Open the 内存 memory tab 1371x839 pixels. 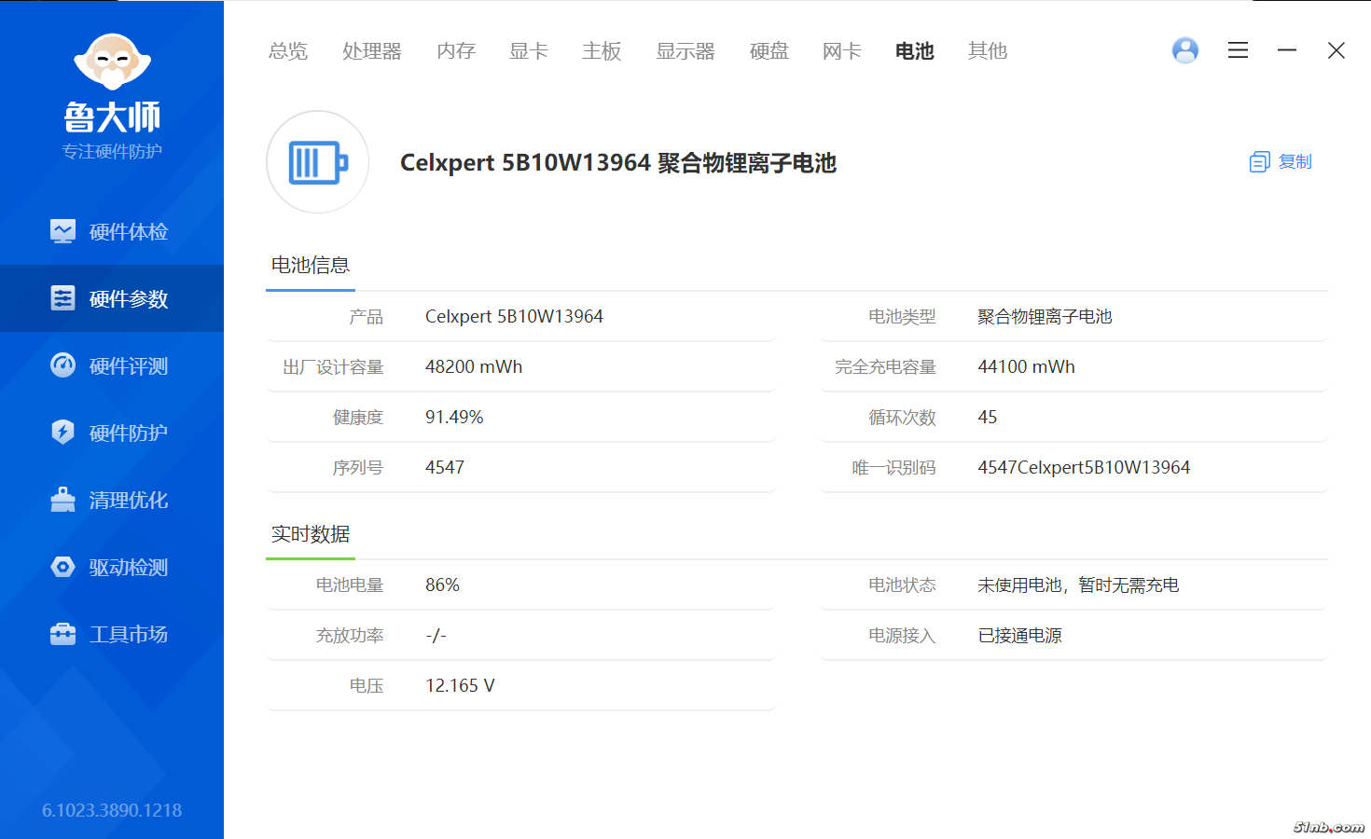click(456, 51)
